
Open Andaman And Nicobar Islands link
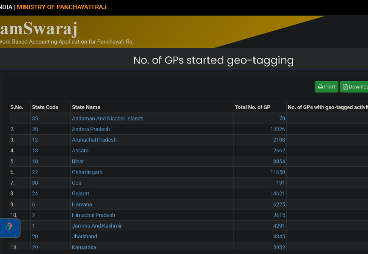107,119
